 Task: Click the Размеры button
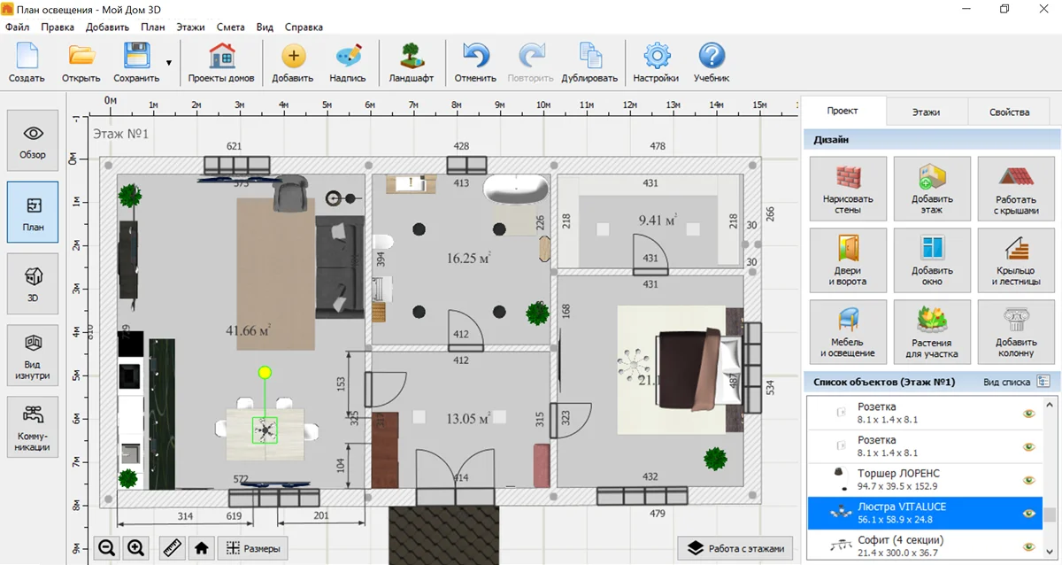253,548
